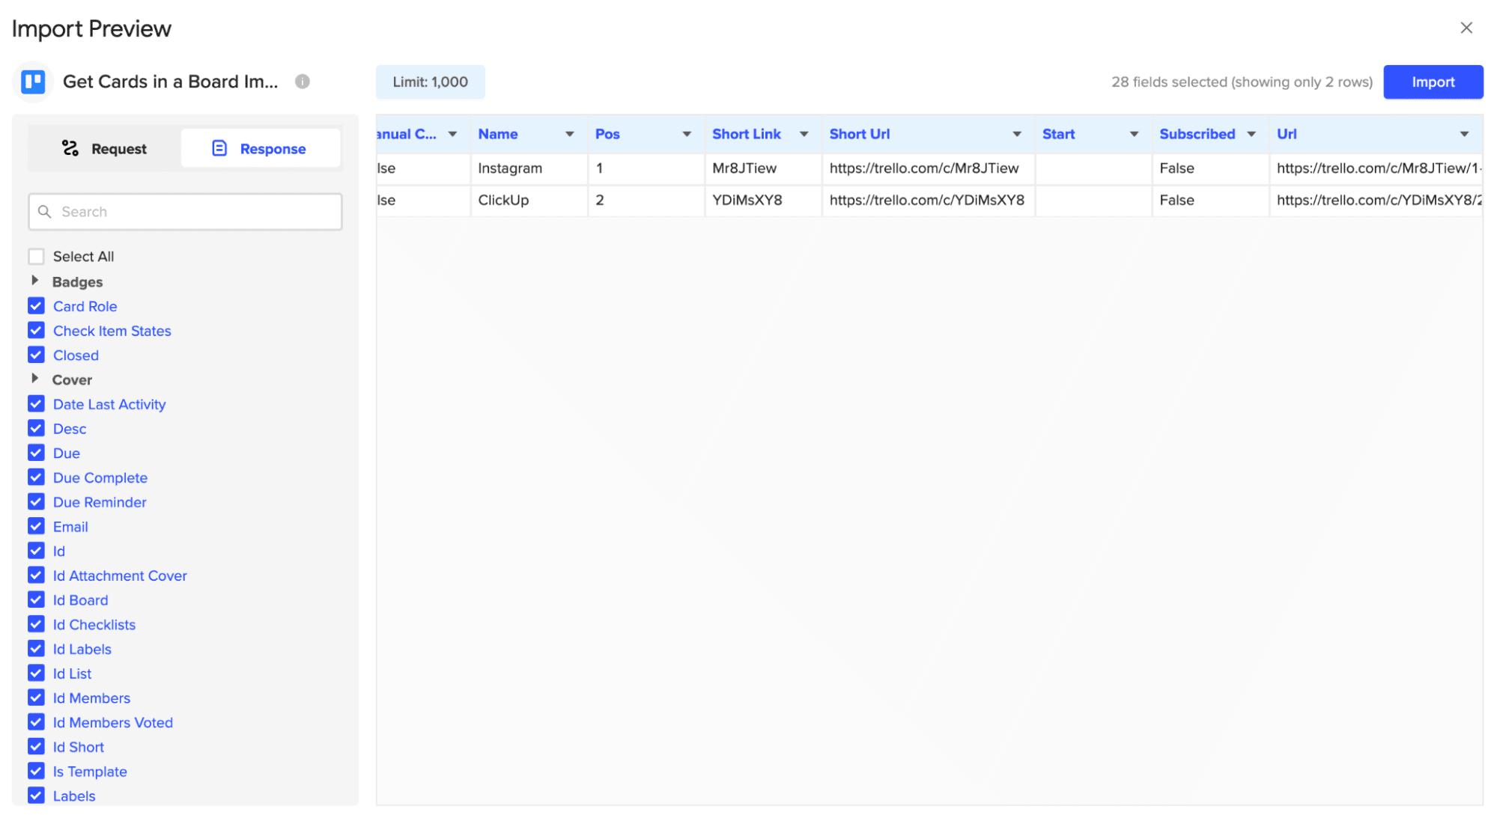Viewport: 1497px width, 815px height.
Task: Open the Short Link column dropdown
Action: [804, 135]
